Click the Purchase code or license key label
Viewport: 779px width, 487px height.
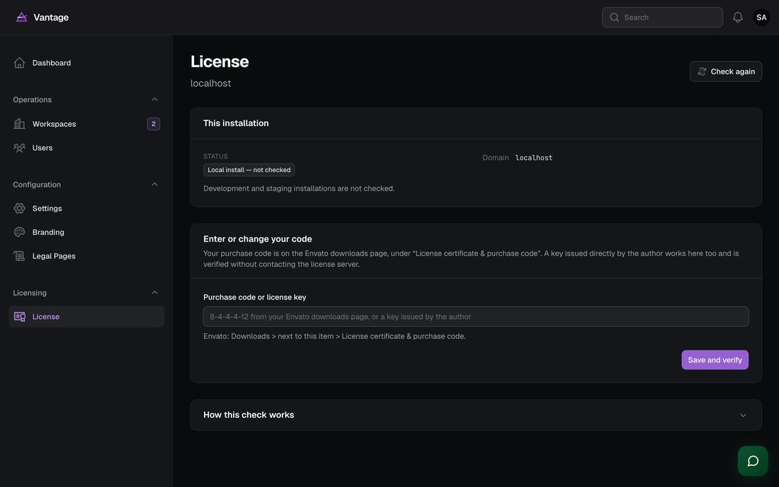[x=254, y=297]
